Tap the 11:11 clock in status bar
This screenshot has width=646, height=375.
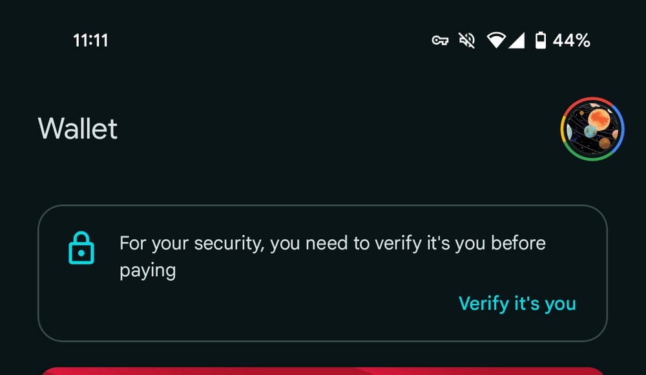pos(90,41)
